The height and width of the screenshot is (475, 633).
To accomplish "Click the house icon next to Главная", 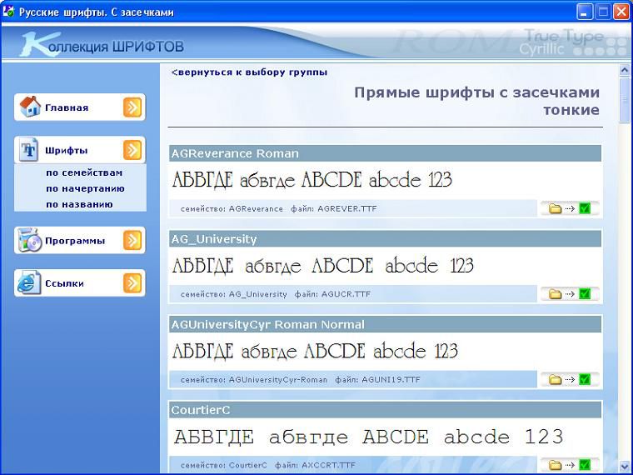I will coord(30,107).
